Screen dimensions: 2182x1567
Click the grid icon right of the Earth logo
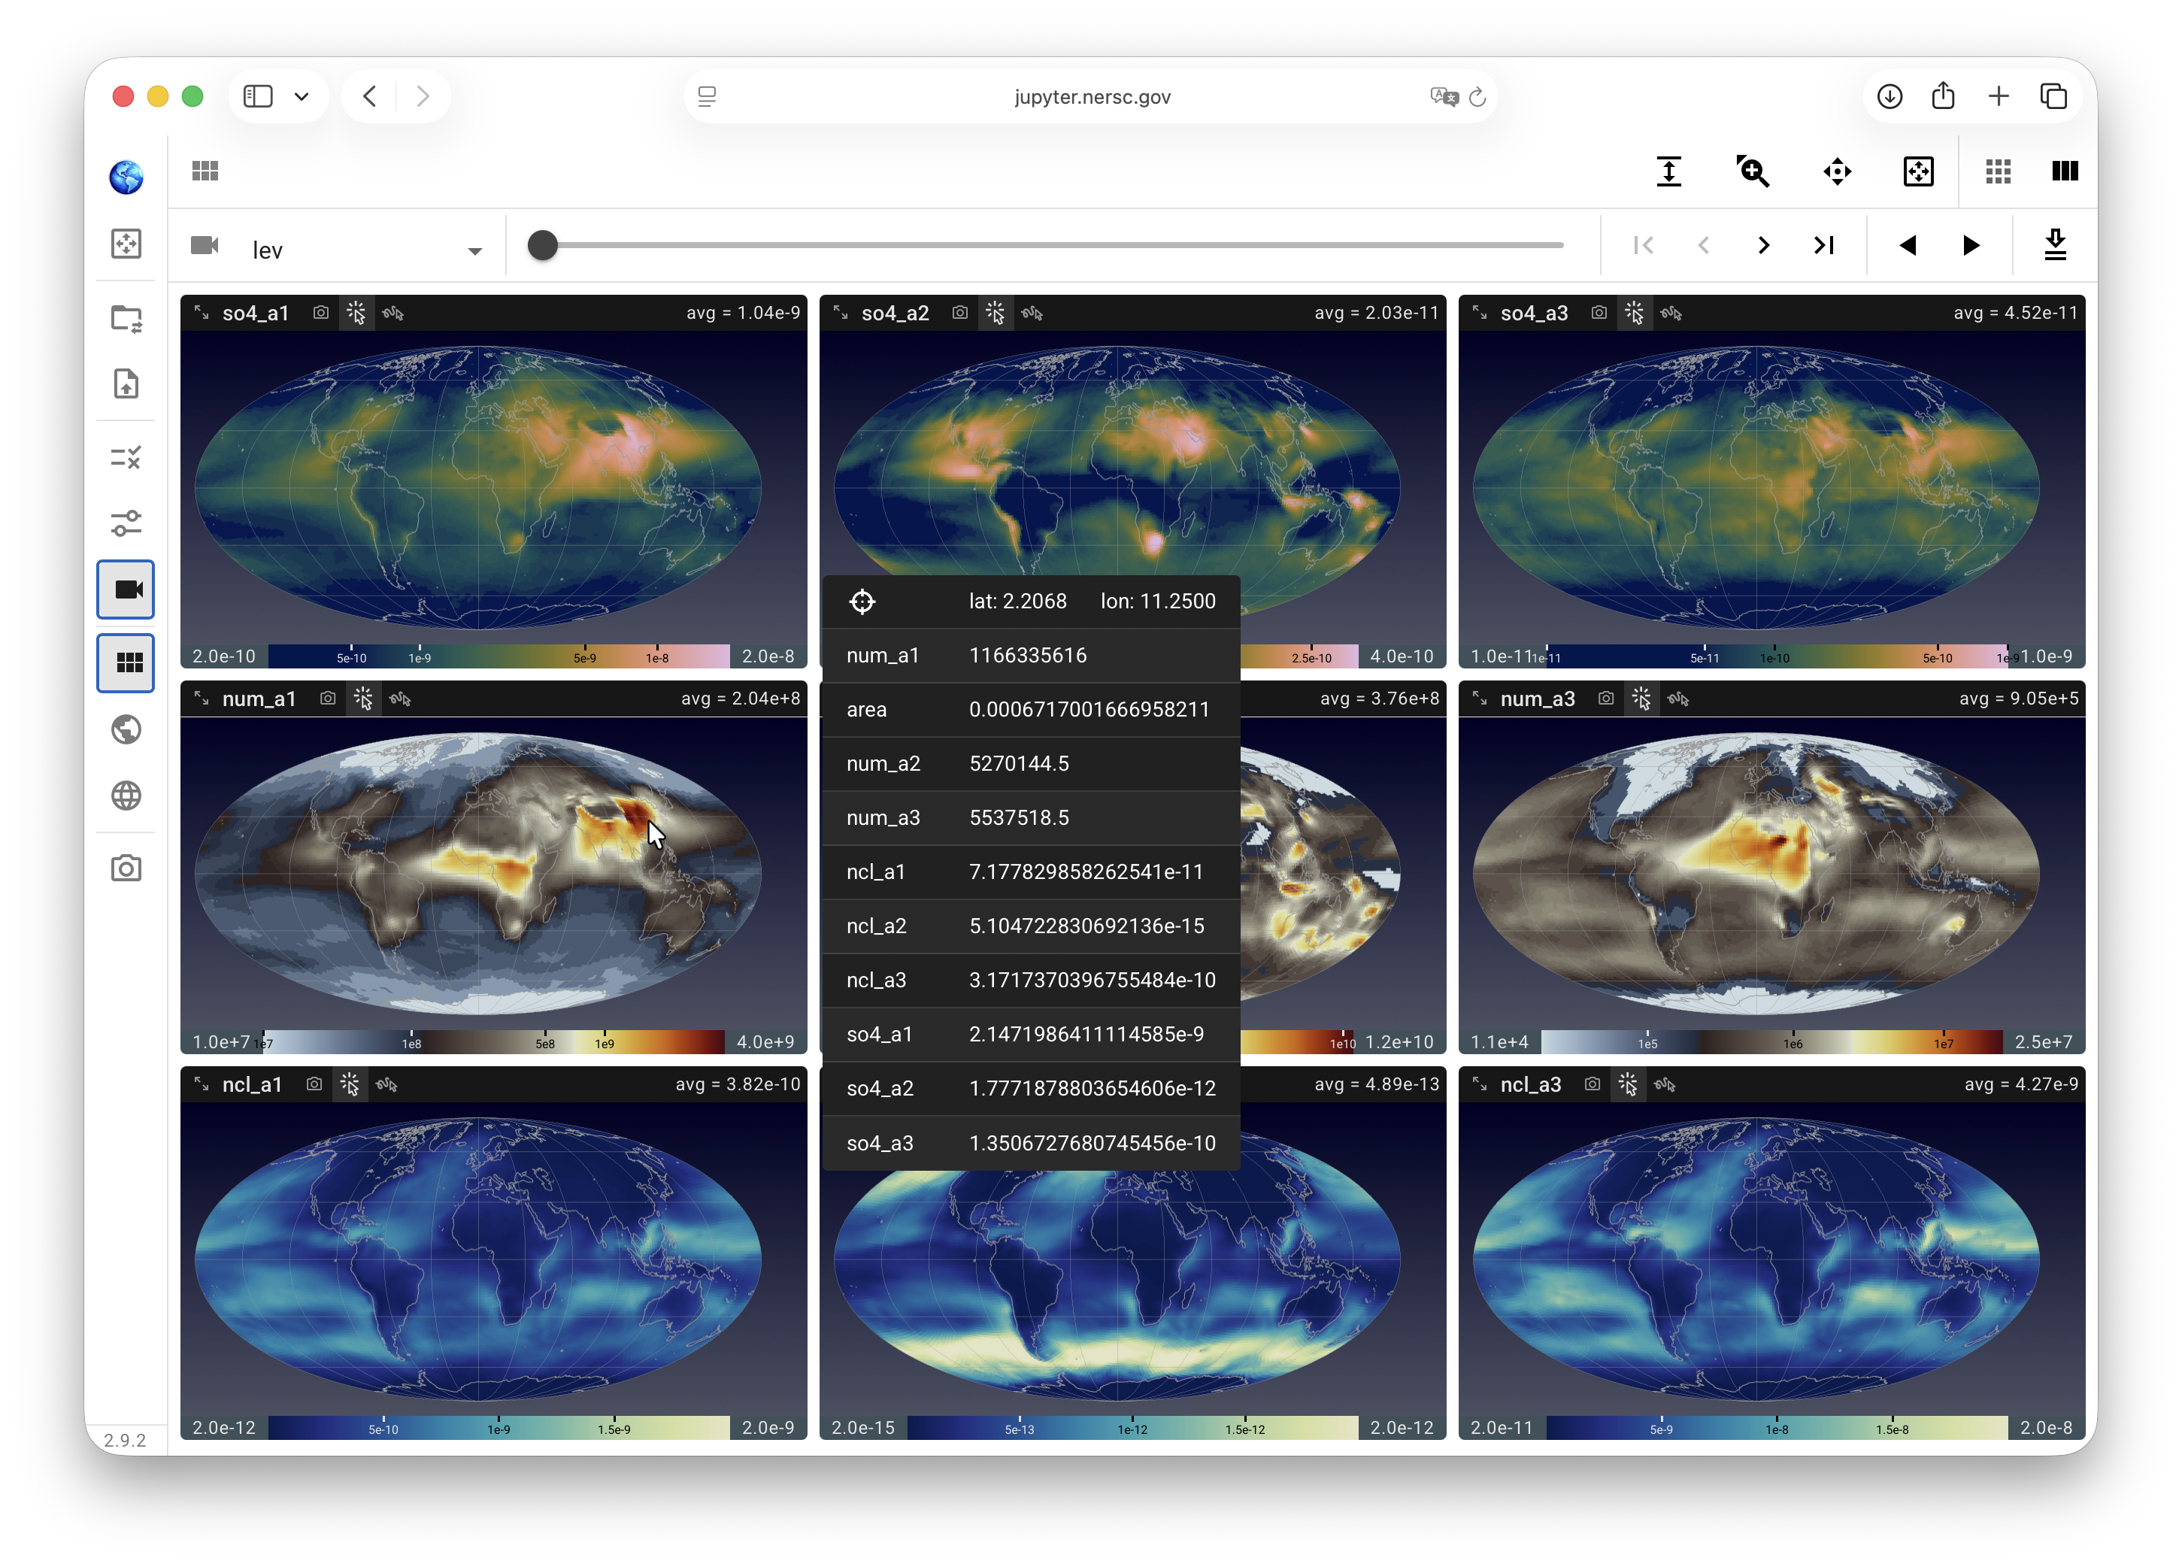205,171
